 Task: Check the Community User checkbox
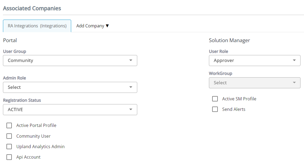click(9, 136)
